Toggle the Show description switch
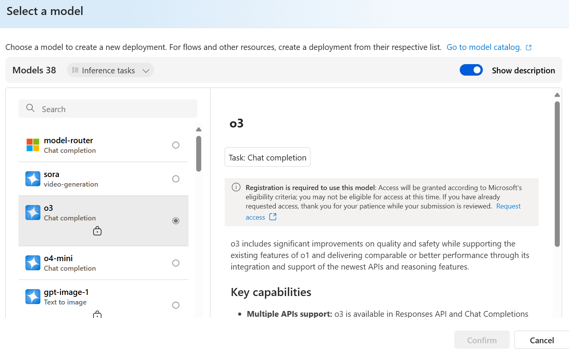This screenshot has width=569, height=359. tap(471, 70)
